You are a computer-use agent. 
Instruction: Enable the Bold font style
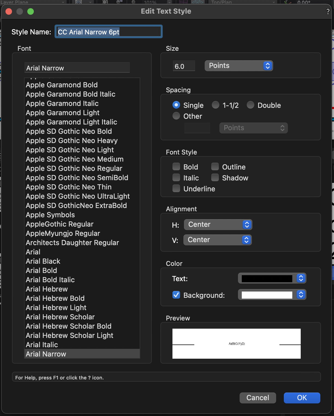(x=176, y=167)
